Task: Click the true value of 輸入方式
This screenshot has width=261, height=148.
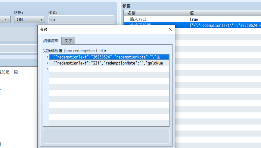Action: coord(194,19)
